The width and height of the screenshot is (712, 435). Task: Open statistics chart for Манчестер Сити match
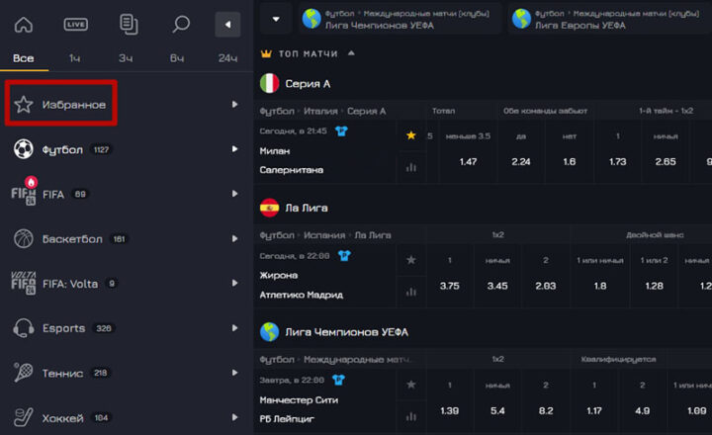(x=410, y=417)
